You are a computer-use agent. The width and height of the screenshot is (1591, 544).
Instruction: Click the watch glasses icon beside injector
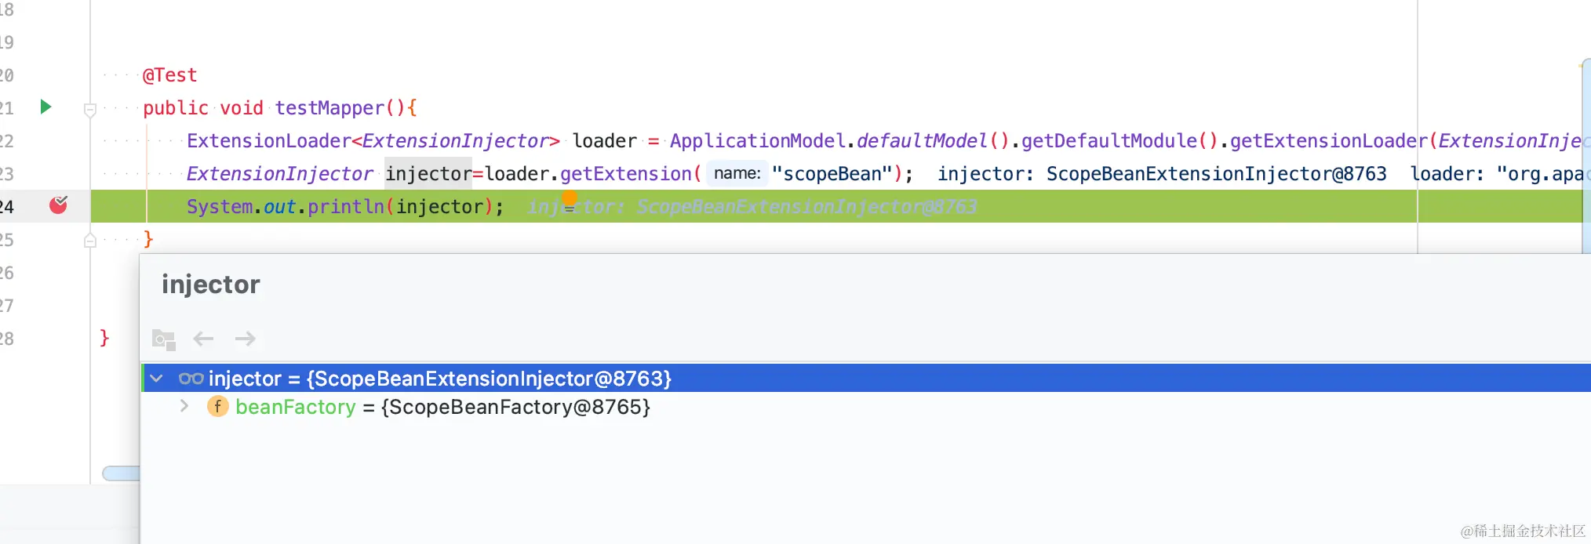point(191,379)
